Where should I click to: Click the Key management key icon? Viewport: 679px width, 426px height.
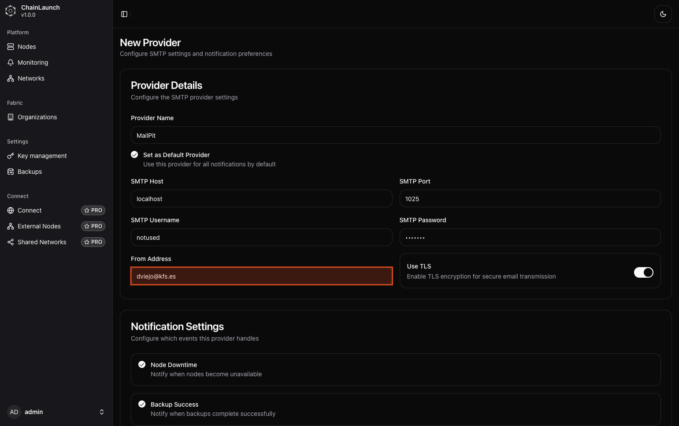[x=11, y=156]
